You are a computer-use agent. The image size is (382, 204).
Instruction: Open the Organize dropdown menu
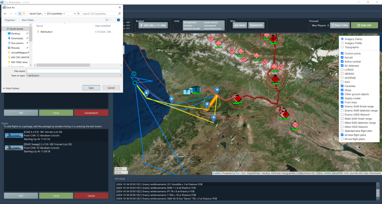click(10, 20)
